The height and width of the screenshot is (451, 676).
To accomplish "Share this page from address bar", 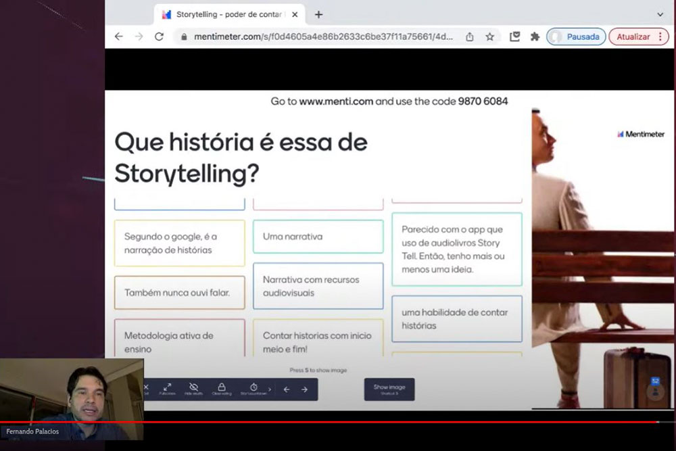I will [470, 37].
